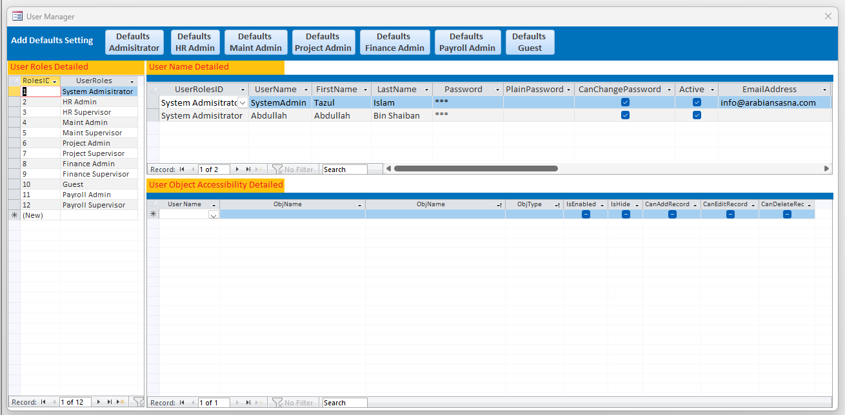Click Search box in User Name navigator
The image size is (845, 415).
coord(344,169)
